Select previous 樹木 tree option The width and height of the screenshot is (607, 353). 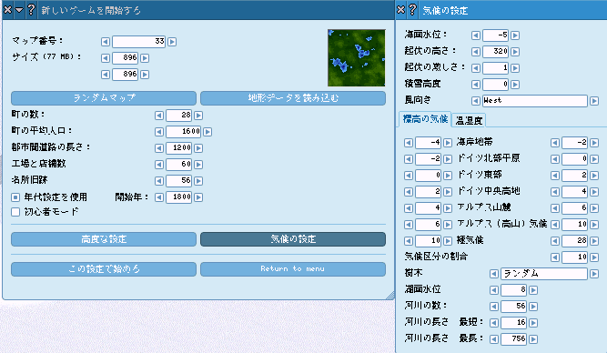(x=494, y=274)
